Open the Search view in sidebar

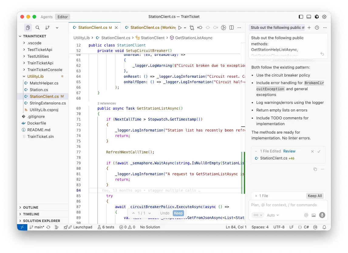click(x=38, y=28)
